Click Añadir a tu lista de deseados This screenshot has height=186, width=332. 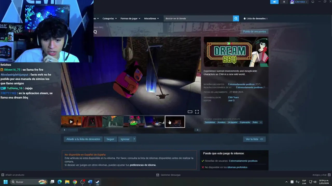click(83, 139)
